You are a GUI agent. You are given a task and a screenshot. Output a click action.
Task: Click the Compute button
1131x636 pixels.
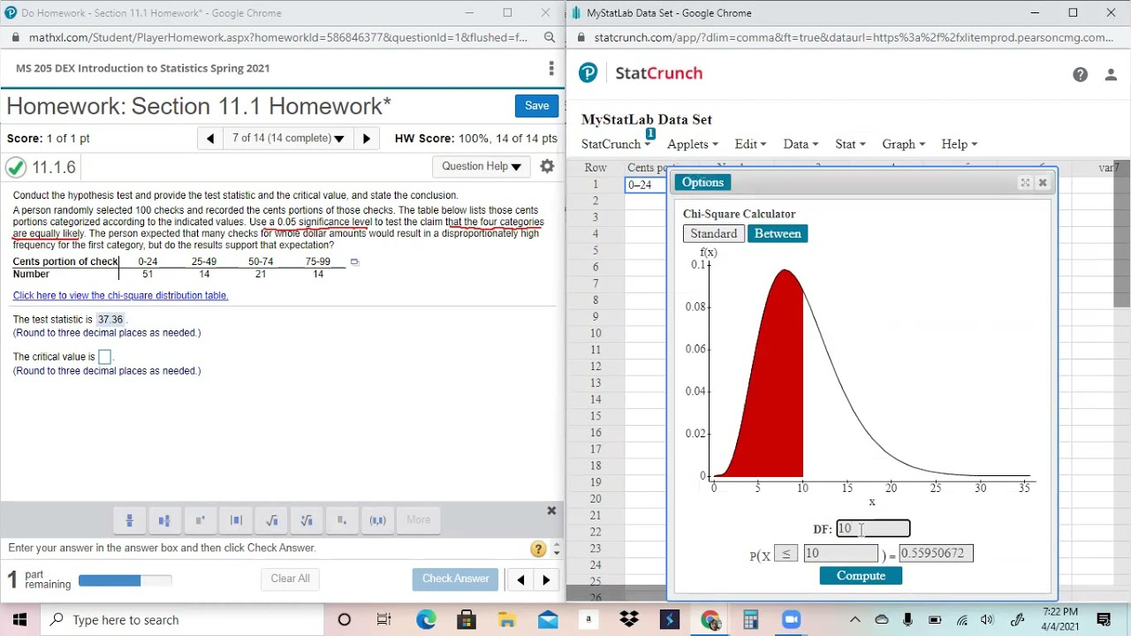point(861,576)
